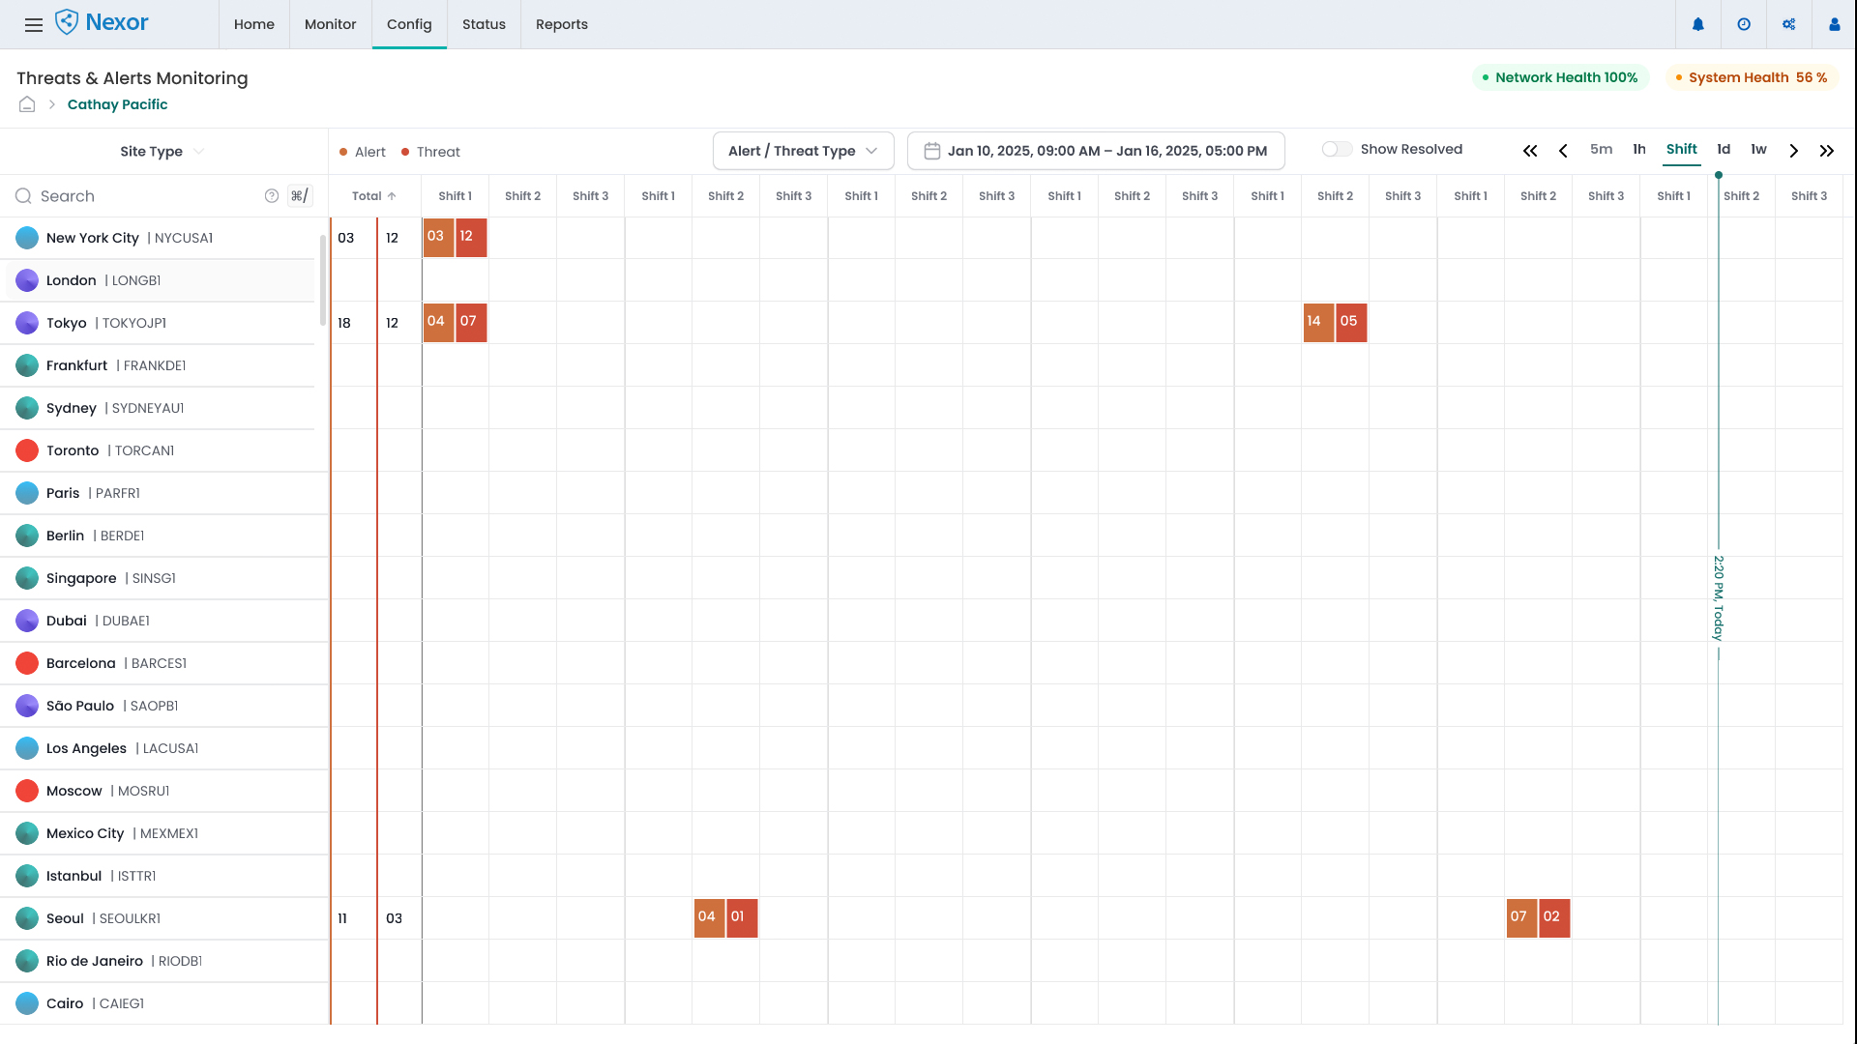Click the Cathay Pacific breadcrumb link
1857x1044 pixels.
pyautogui.click(x=117, y=104)
